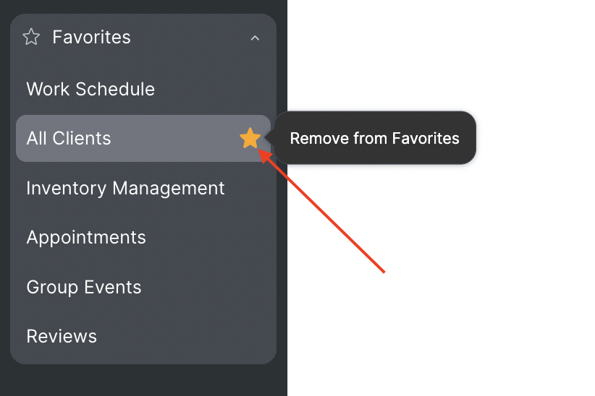Screen dimensions: 595x396
Task: Click the "Remove from Favorites" tooltip
Action: click(374, 138)
